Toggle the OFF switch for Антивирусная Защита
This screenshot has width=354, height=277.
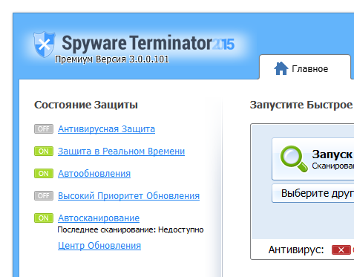[44, 129]
